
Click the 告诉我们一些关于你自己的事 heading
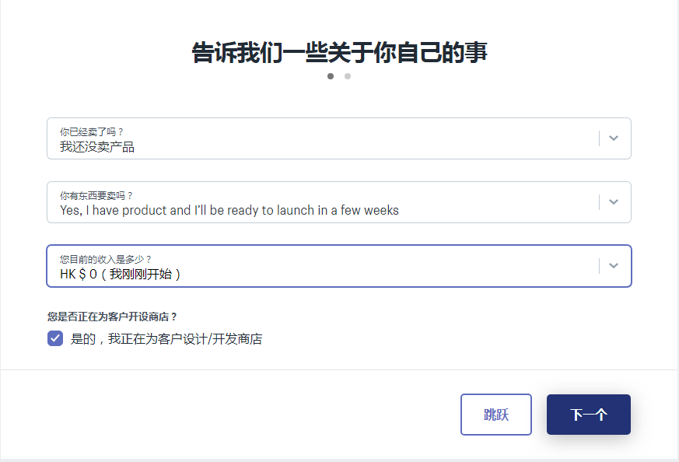(x=339, y=52)
